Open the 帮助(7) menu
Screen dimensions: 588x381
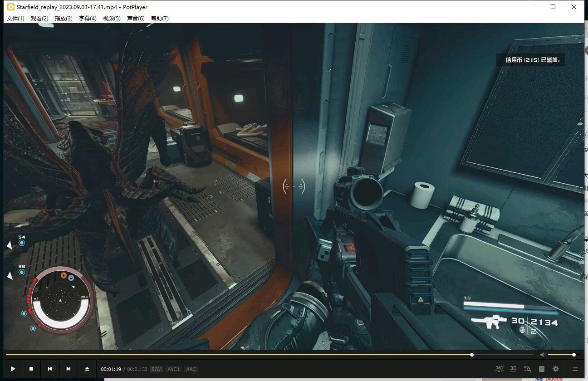160,19
